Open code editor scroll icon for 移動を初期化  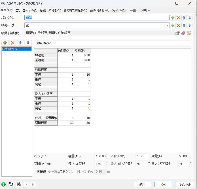tap(189, 33)
